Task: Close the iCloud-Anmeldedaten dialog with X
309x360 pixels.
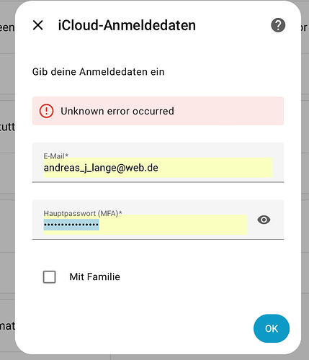Action: (38, 25)
